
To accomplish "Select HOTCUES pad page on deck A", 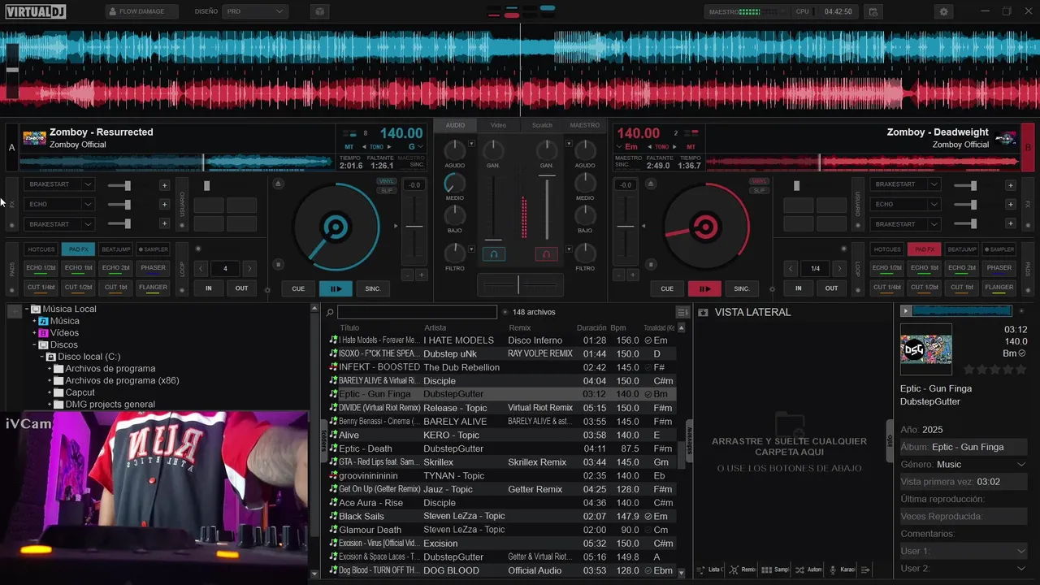I will tap(41, 249).
